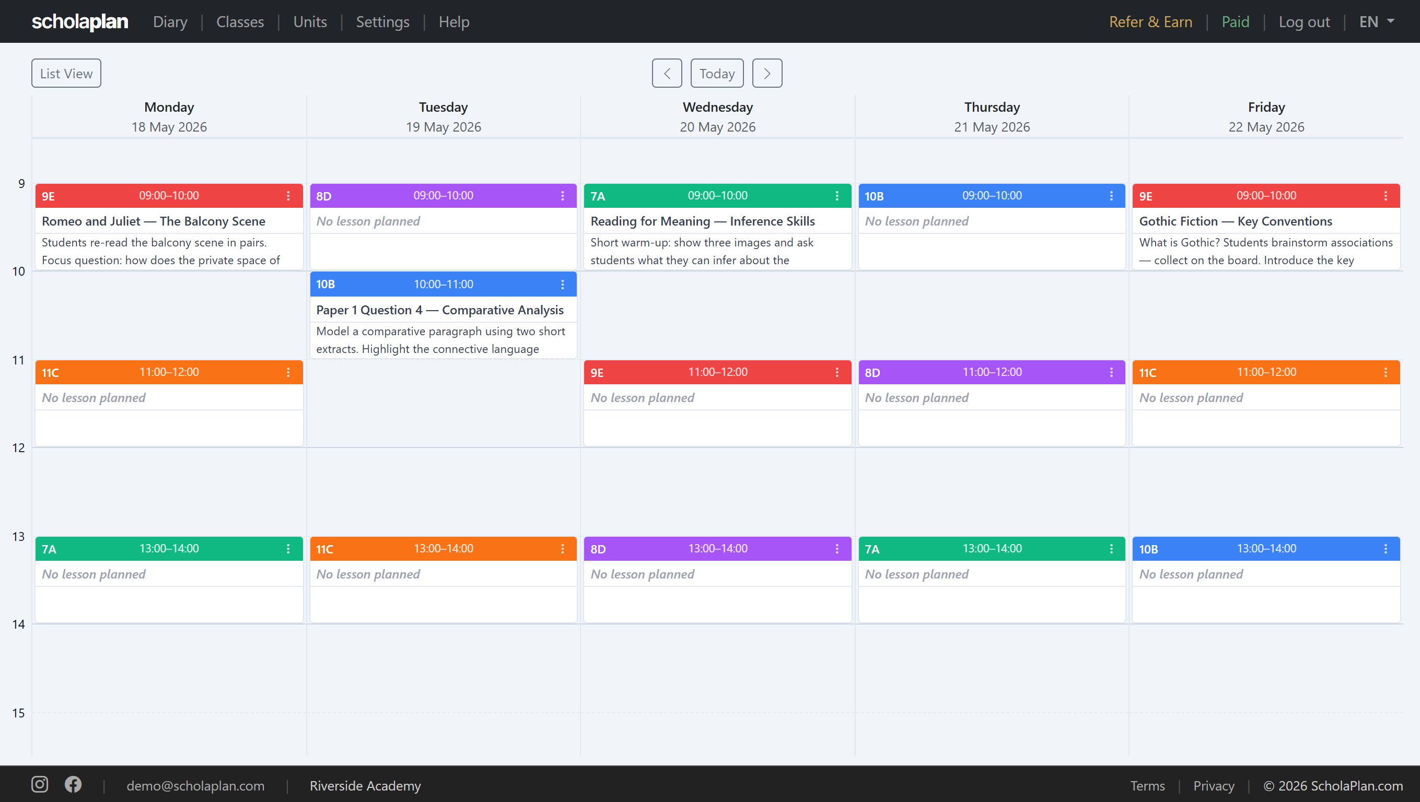Open options menu for Monday 11C 11:00 lesson
The image size is (1420, 802).
click(x=288, y=372)
